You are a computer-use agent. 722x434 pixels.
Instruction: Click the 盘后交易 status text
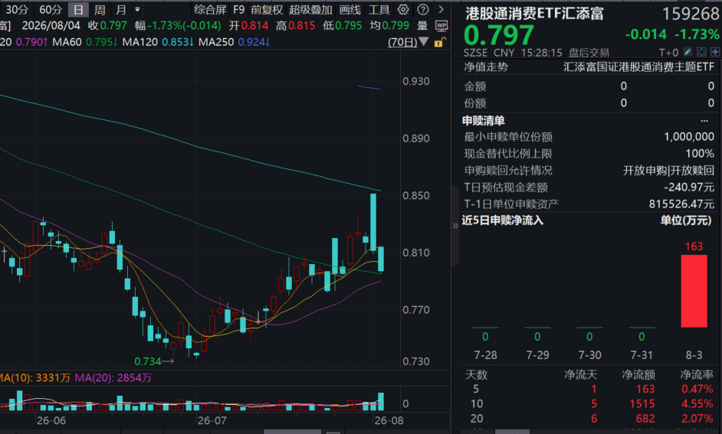coord(589,52)
